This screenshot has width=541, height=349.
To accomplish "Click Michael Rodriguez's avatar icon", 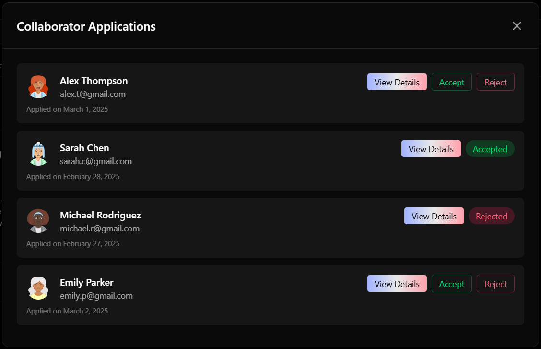I will tap(38, 221).
